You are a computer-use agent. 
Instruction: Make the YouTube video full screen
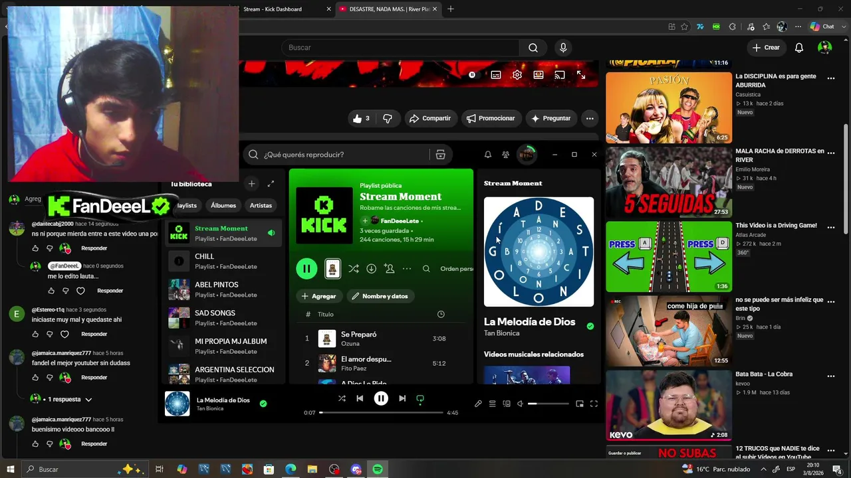click(580, 75)
